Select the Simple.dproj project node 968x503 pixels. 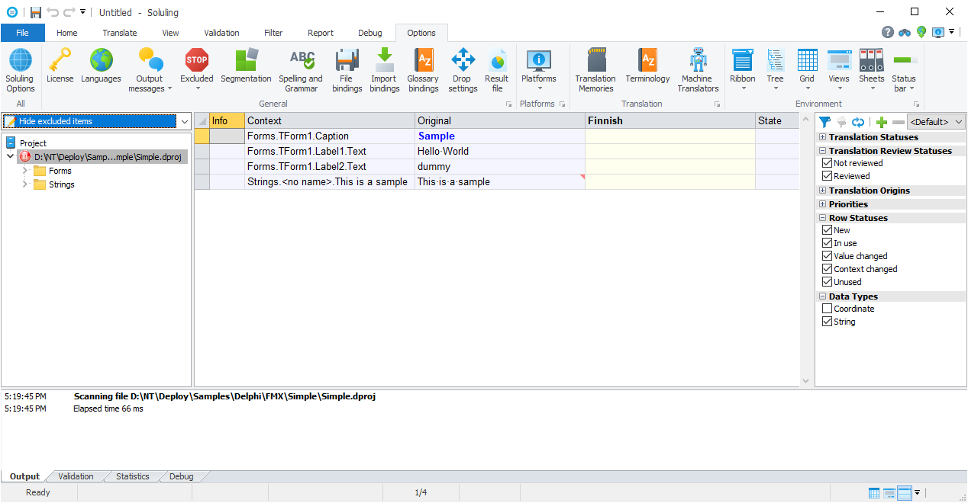coord(103,156)
